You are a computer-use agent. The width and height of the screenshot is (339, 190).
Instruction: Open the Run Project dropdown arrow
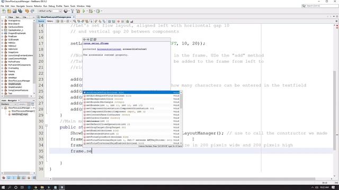pyautogui.click(x=87, y=11)
